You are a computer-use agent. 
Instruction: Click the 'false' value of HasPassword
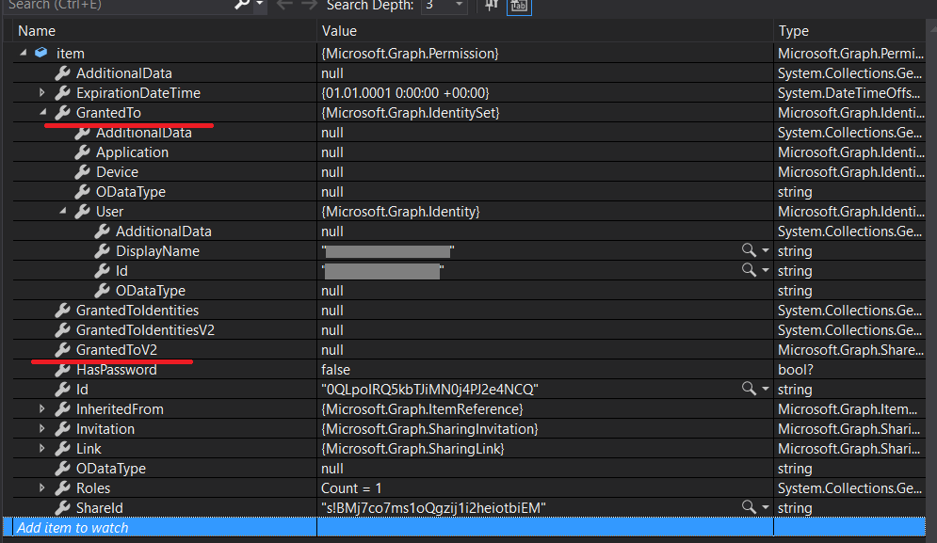click(335, 369)
